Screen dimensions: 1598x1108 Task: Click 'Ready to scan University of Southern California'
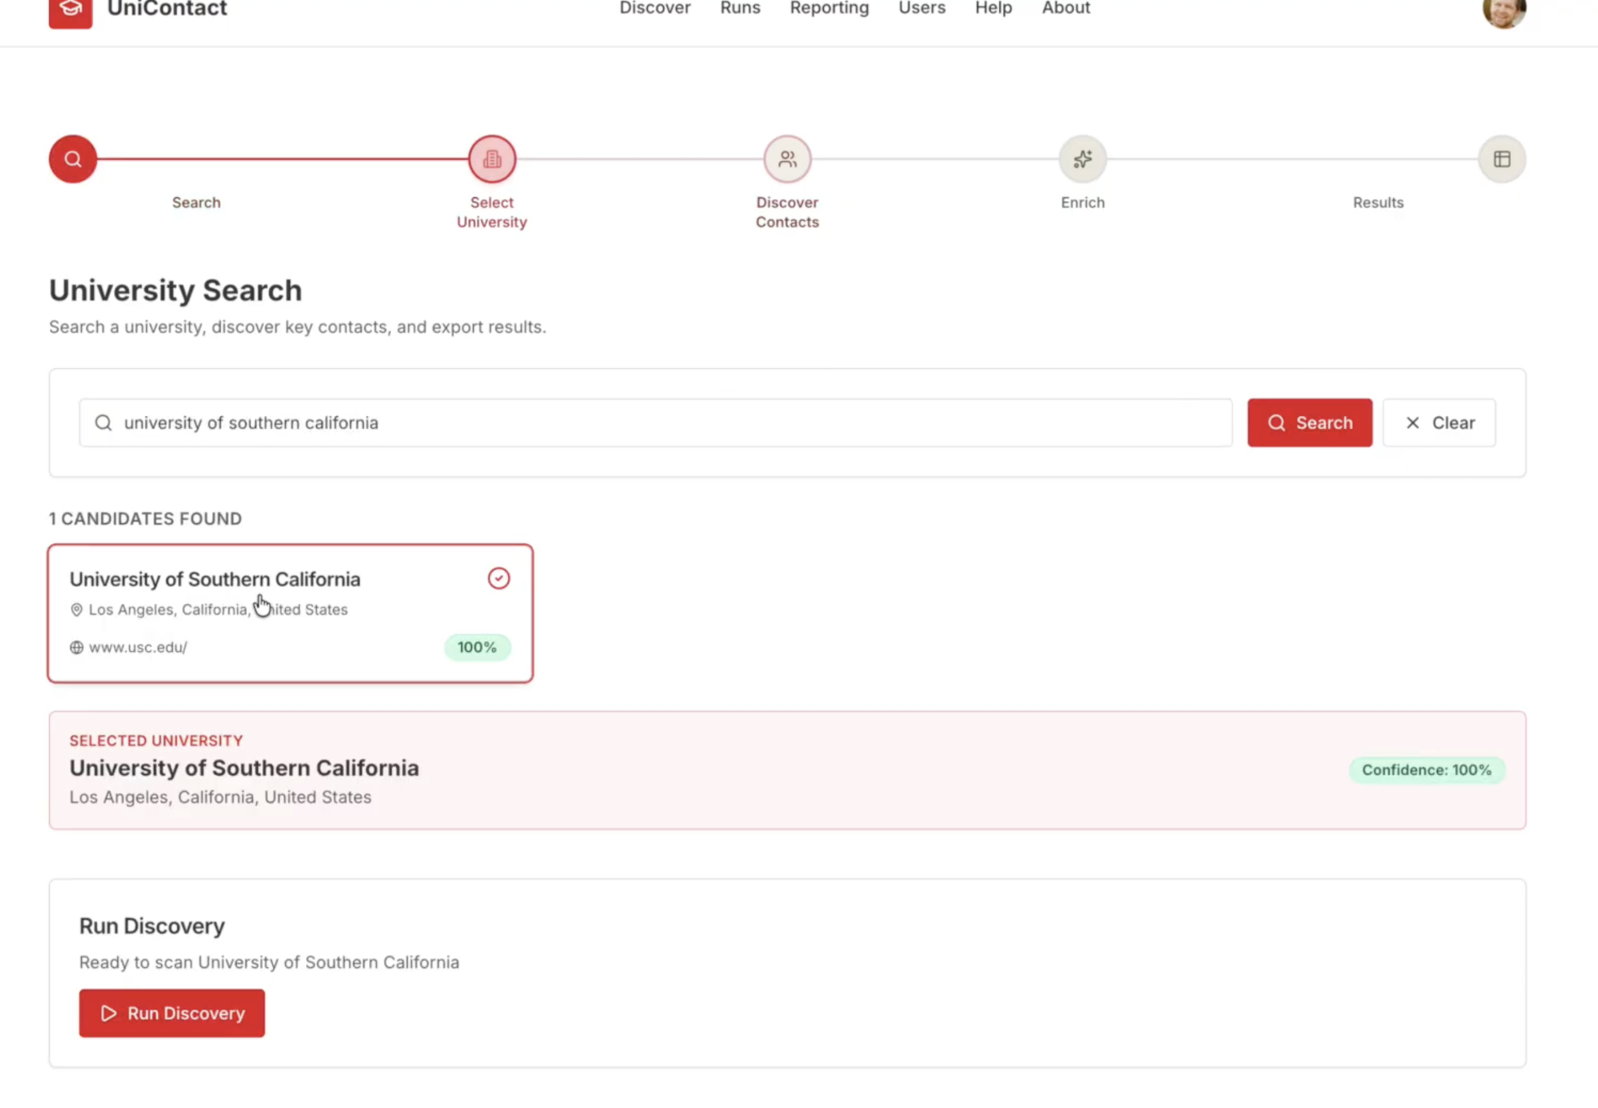pos(269,962)
